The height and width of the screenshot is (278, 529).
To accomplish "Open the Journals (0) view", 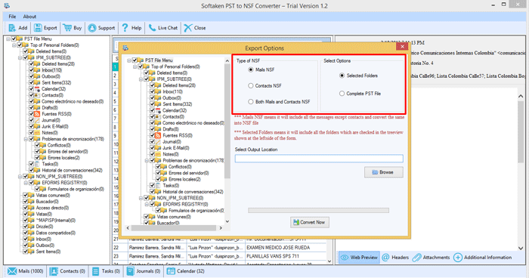I will click(x=144, y=271).
